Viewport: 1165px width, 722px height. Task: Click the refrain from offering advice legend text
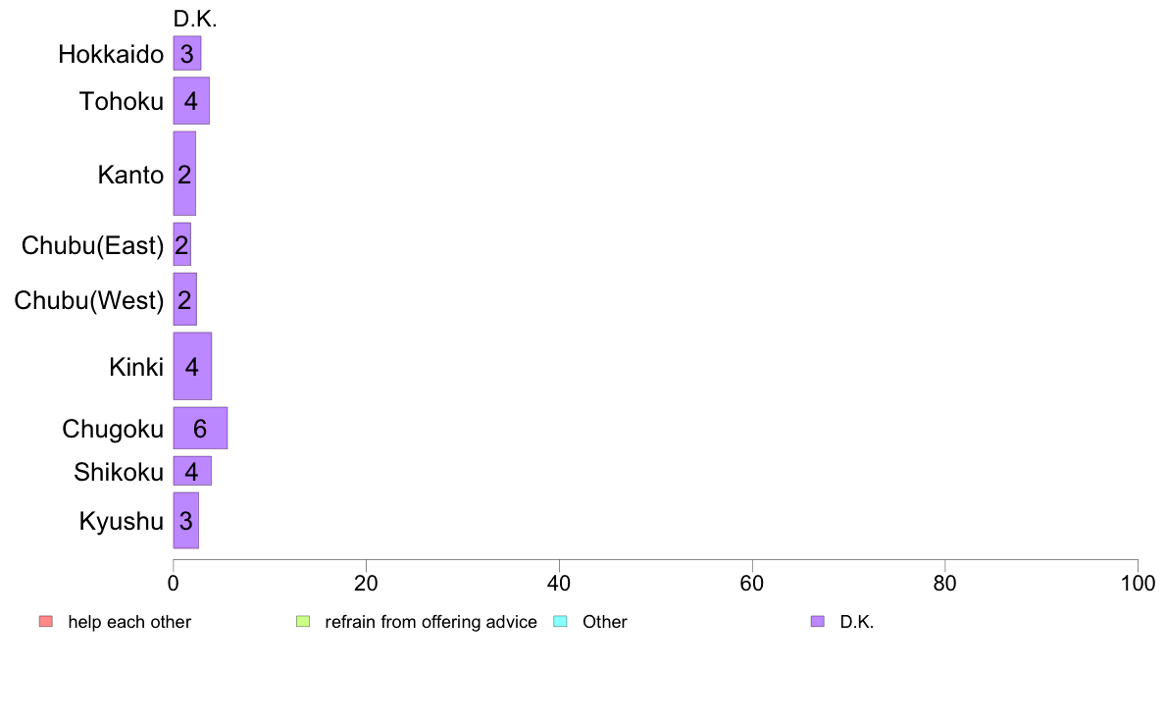[x=431, y=622]
